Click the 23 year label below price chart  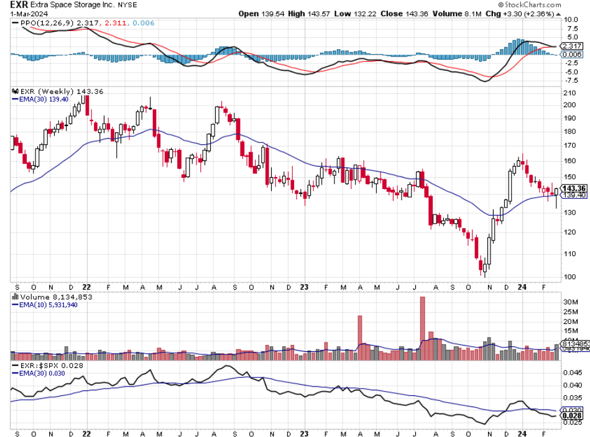pos(304,287)
